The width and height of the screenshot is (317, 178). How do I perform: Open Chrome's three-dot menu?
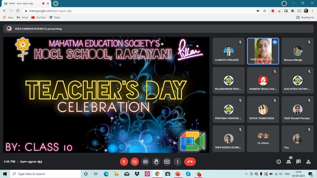pos(313,11)
